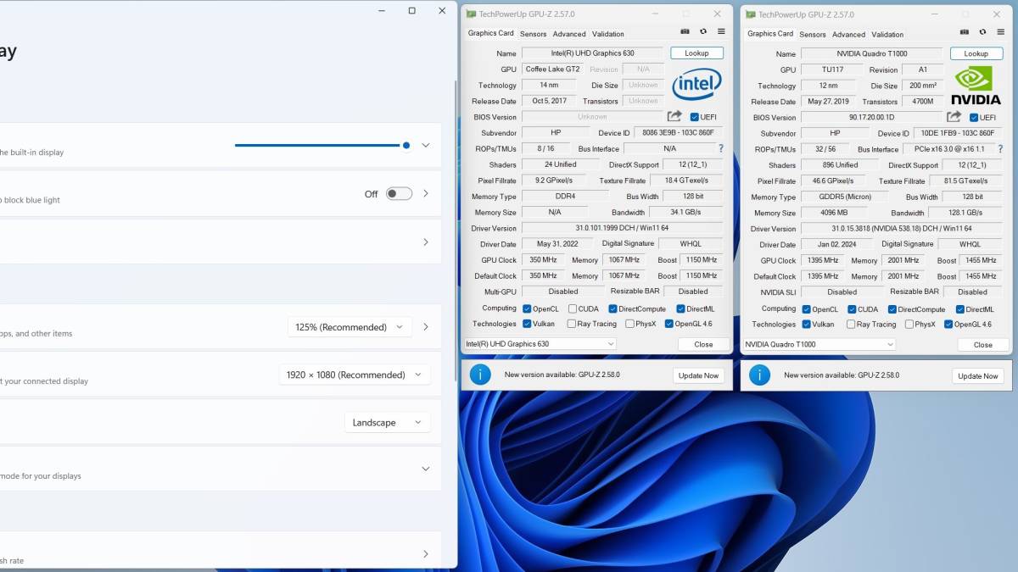Toggle UEFI checkbox in NVIDIA GPU-Z window
This screenshot has width=1018, height=572.
point(974,118)
